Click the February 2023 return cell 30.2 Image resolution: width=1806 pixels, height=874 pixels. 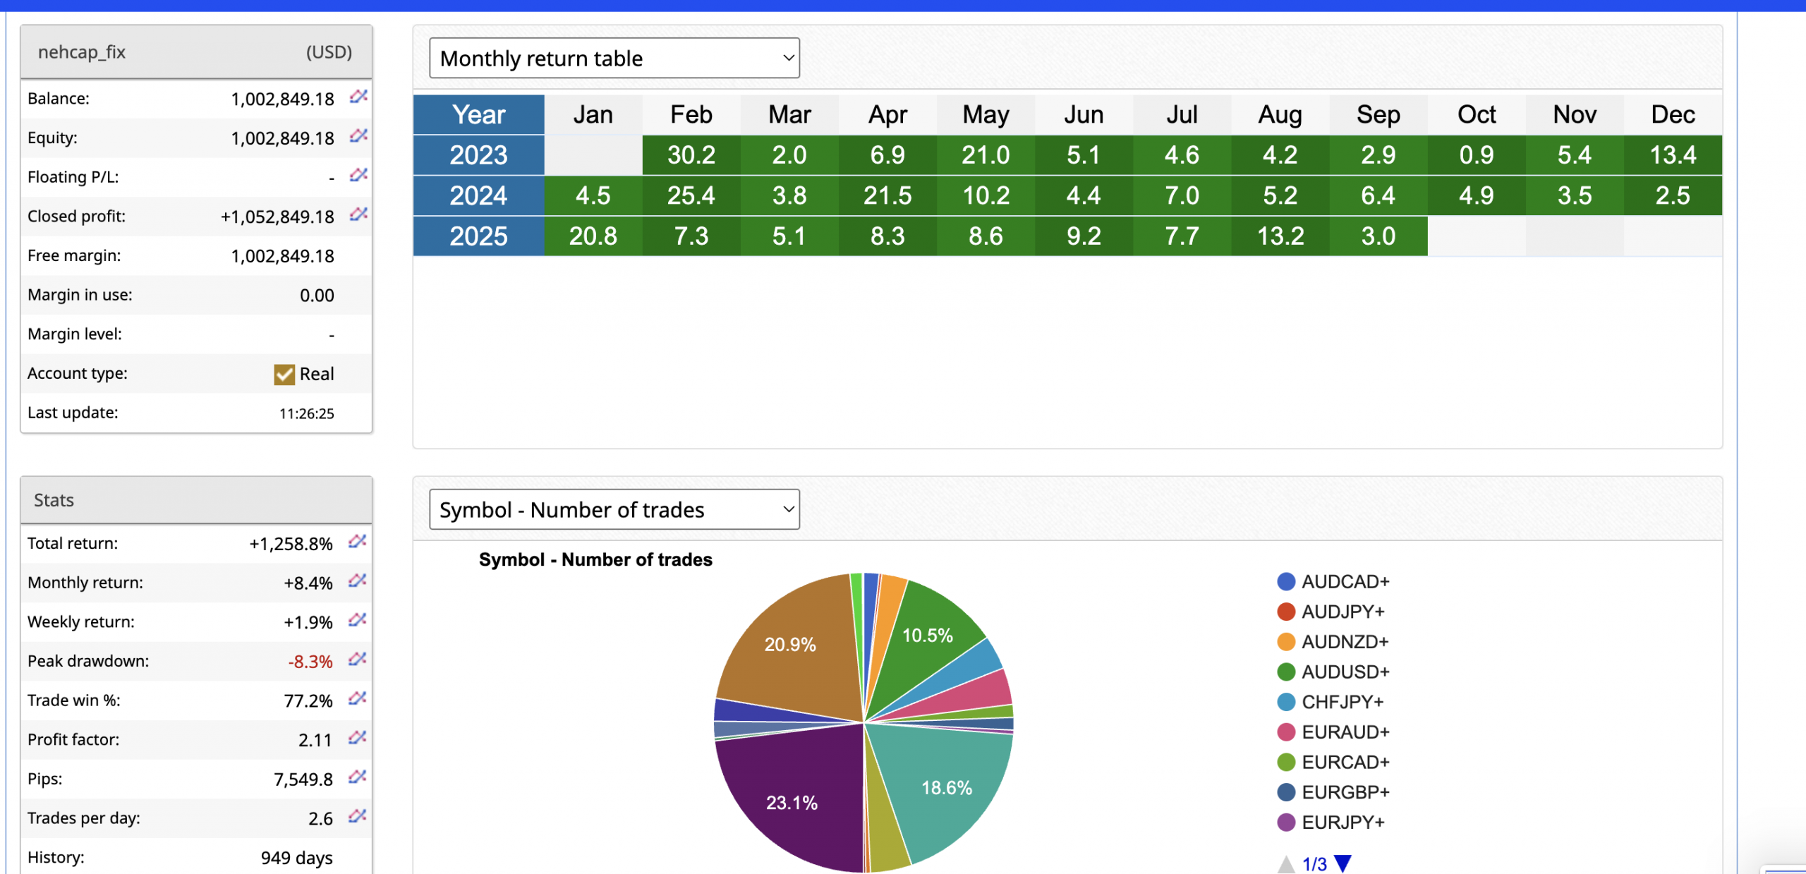click(x=691, y=155)
